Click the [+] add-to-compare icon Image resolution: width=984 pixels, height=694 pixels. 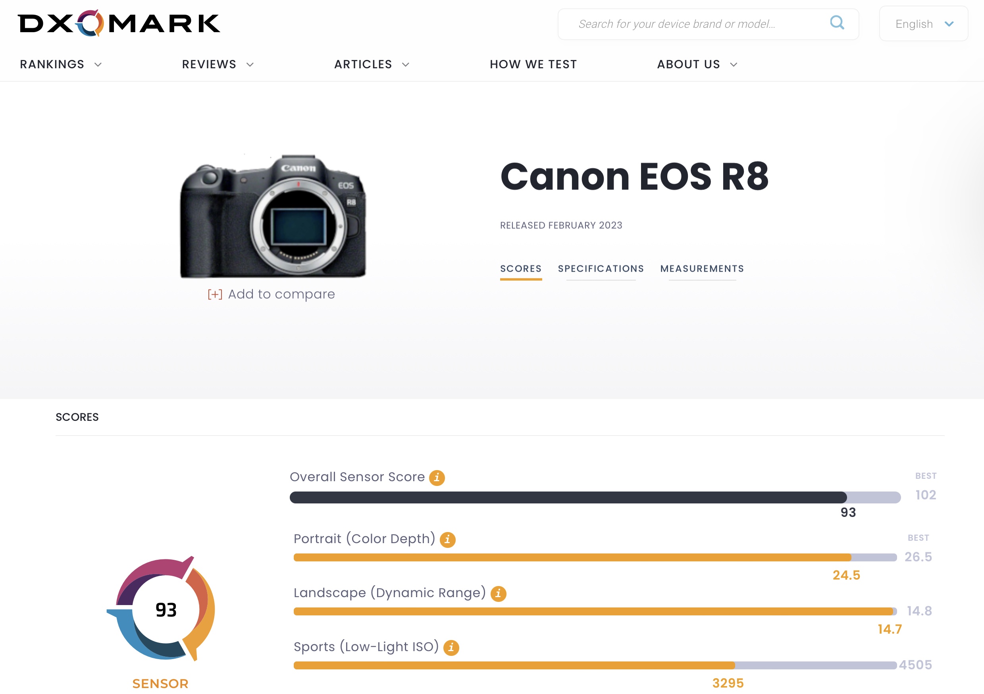click(x=214, y=294)
